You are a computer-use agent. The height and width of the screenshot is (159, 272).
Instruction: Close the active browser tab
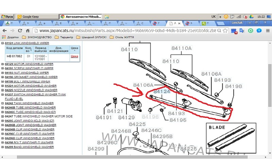(179, 23)
